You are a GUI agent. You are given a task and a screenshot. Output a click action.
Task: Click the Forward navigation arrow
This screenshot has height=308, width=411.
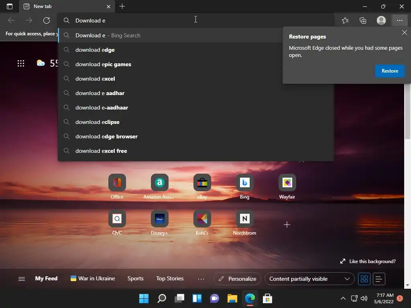click(29, 20)
